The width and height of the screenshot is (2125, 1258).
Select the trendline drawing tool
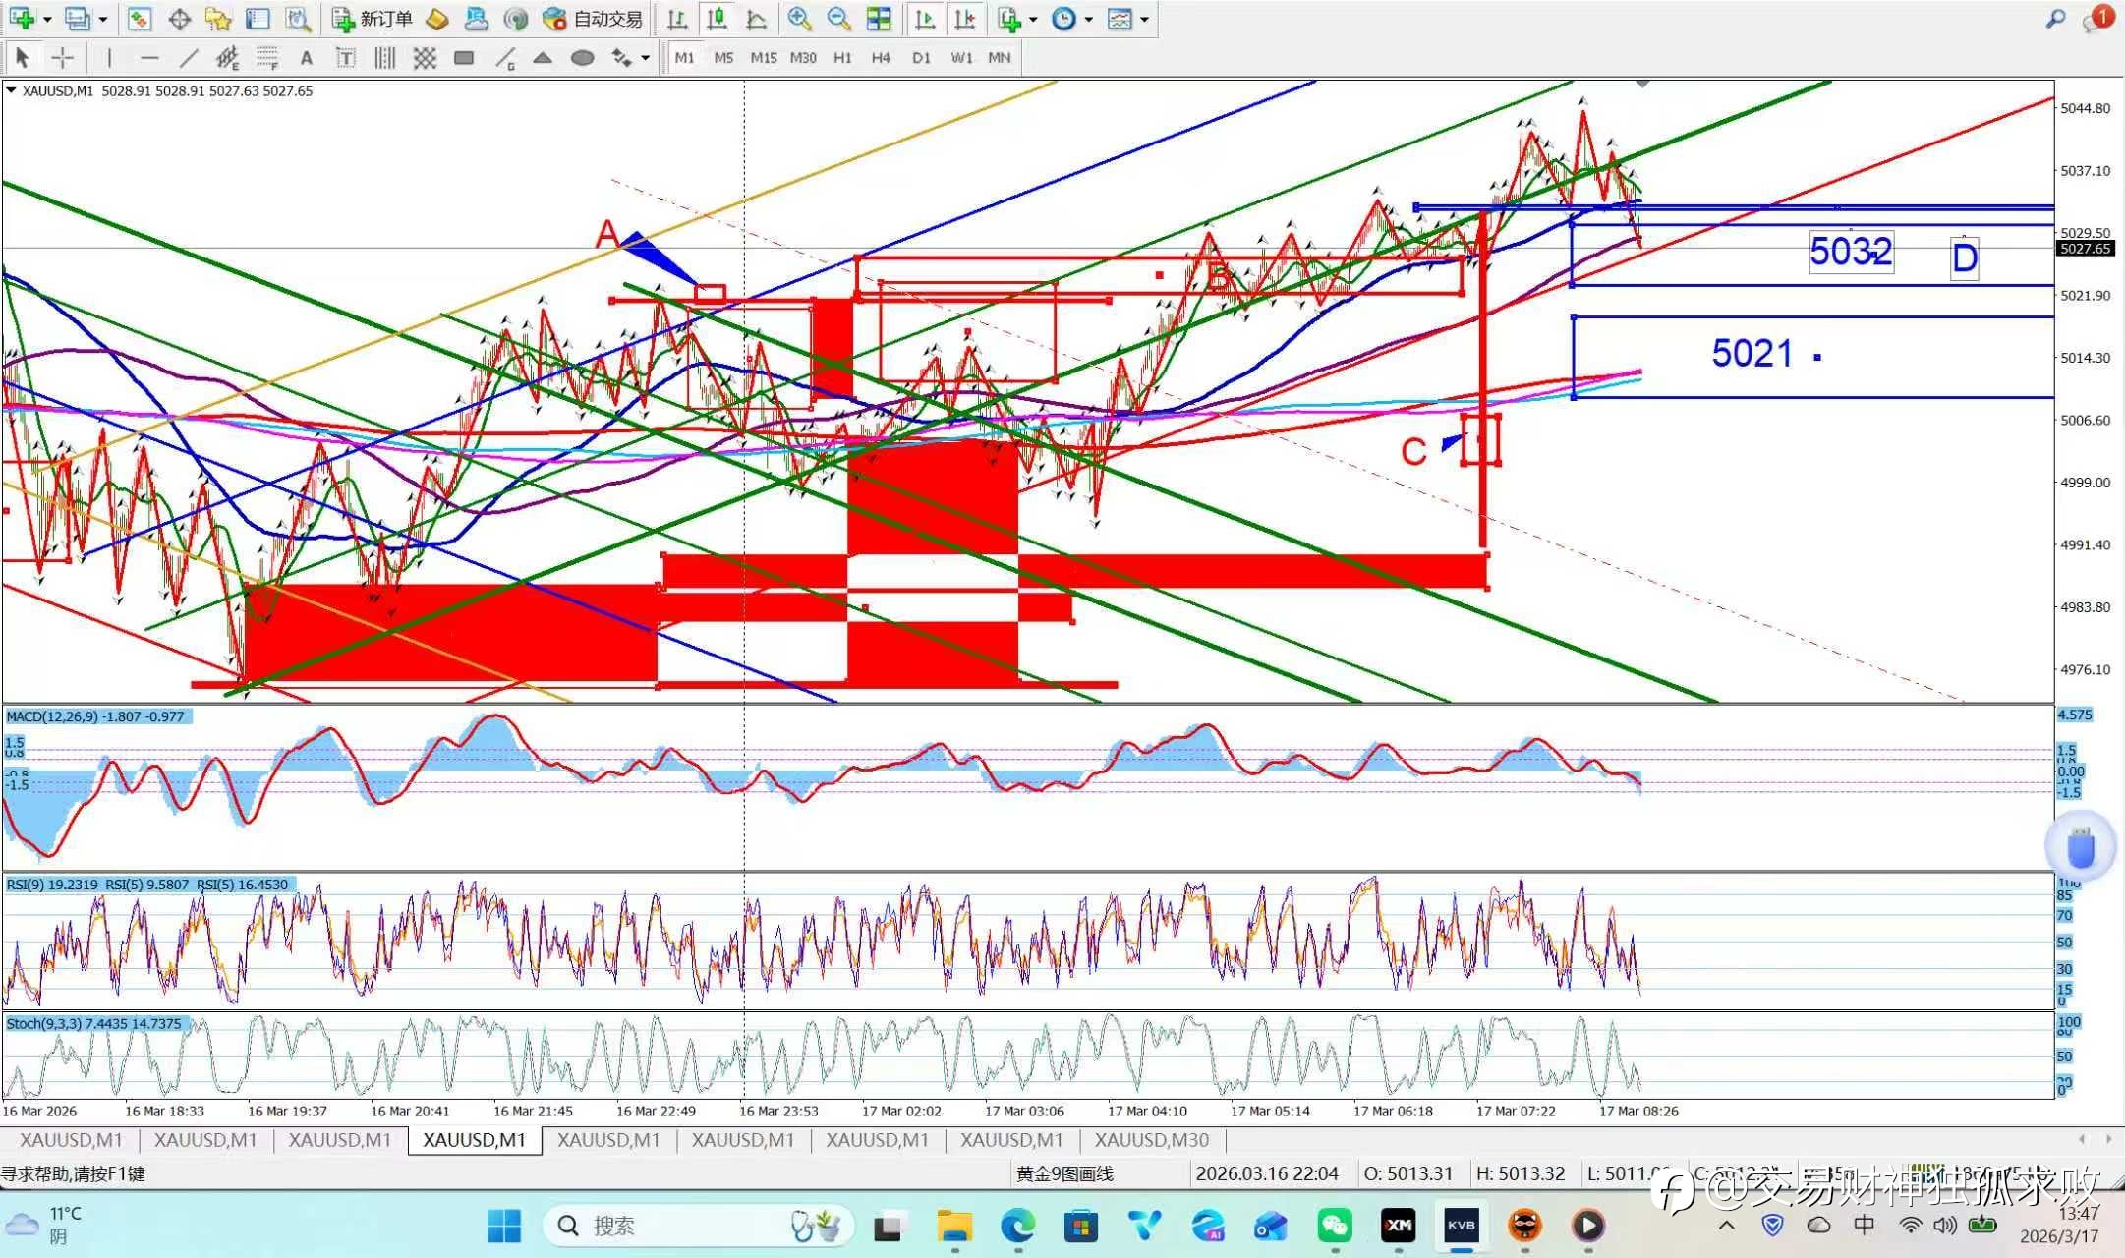click(x=189, y=58)
